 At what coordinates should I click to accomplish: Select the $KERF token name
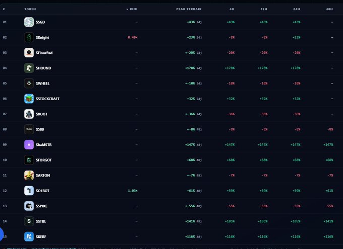(x=41, y=236)
